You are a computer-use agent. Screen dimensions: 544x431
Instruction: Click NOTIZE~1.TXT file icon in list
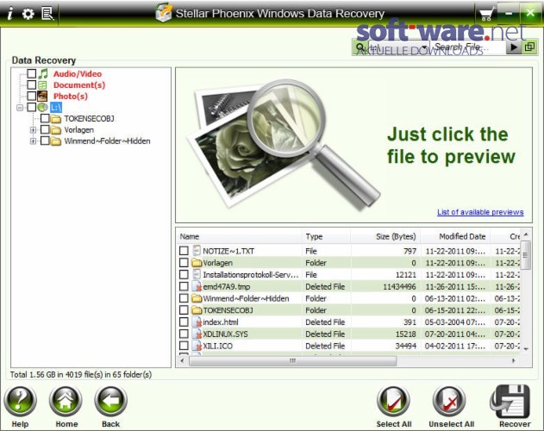click(x=197, y=251)
